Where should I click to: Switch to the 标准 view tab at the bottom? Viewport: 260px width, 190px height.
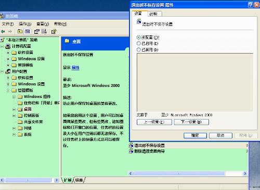point(79,180)
